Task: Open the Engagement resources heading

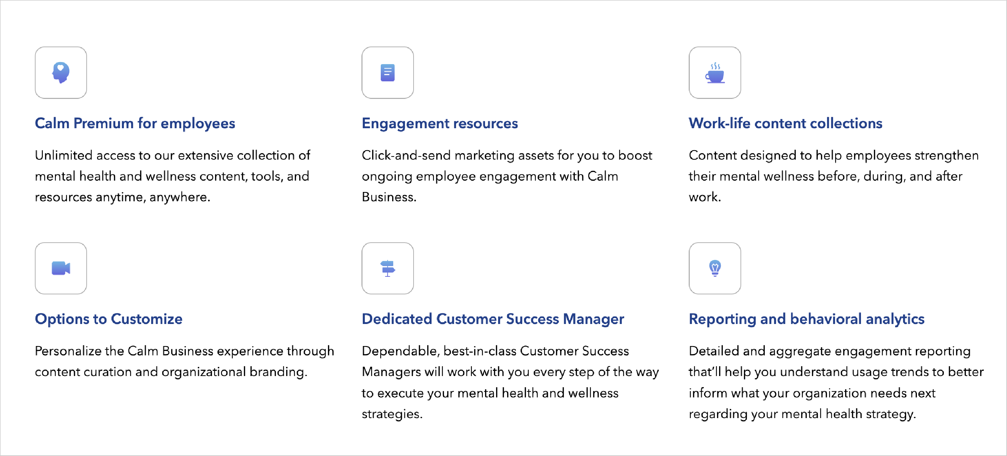Action: (x=440, y=123)
